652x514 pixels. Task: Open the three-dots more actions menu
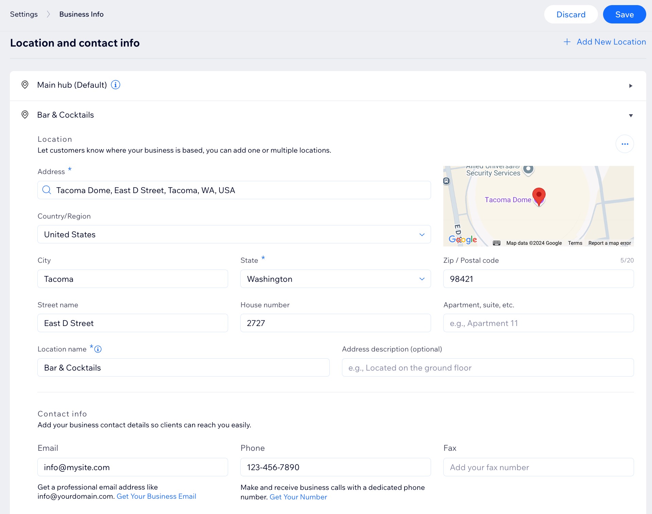coord(625,144)
